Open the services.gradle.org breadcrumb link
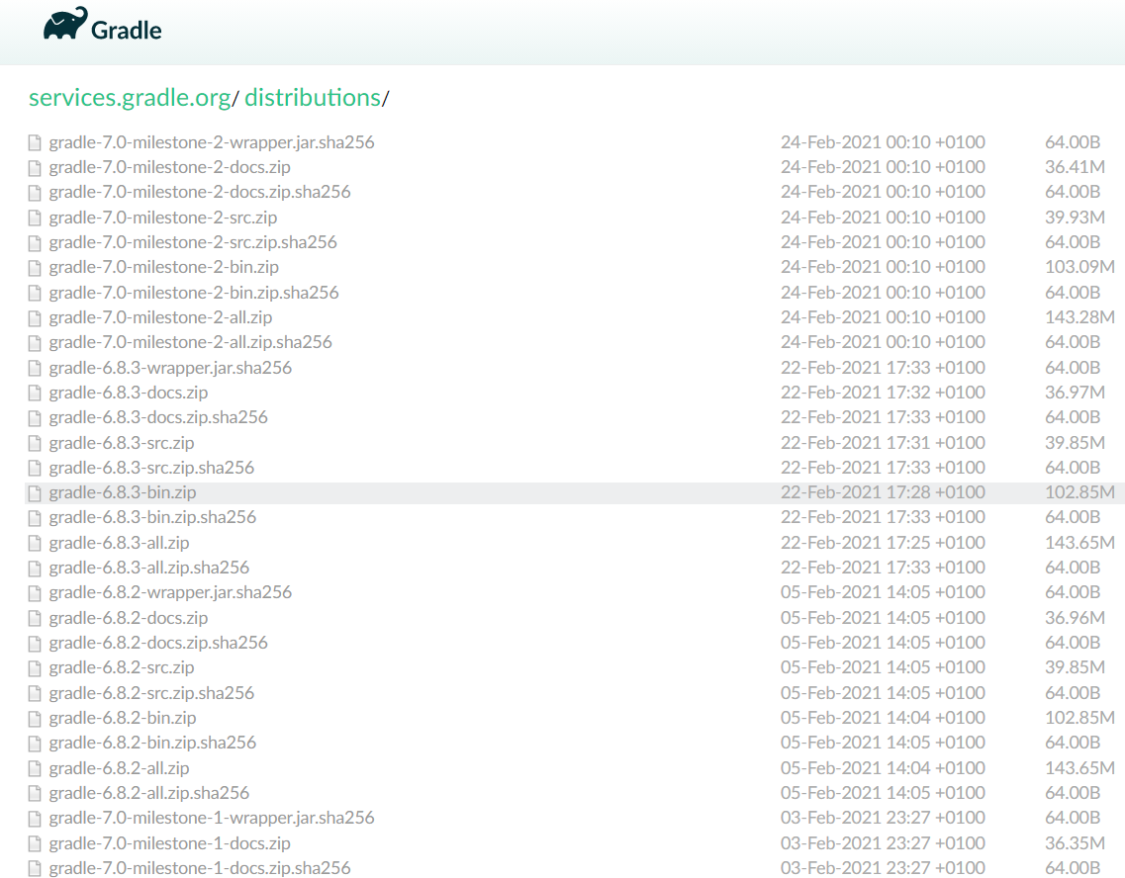The width and height of the screenshot is (1125, 878). coord(130,98)
